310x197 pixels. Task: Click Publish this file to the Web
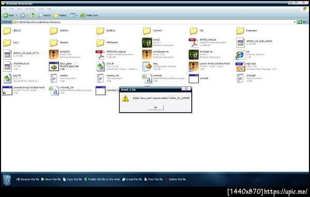click(102, 179)
